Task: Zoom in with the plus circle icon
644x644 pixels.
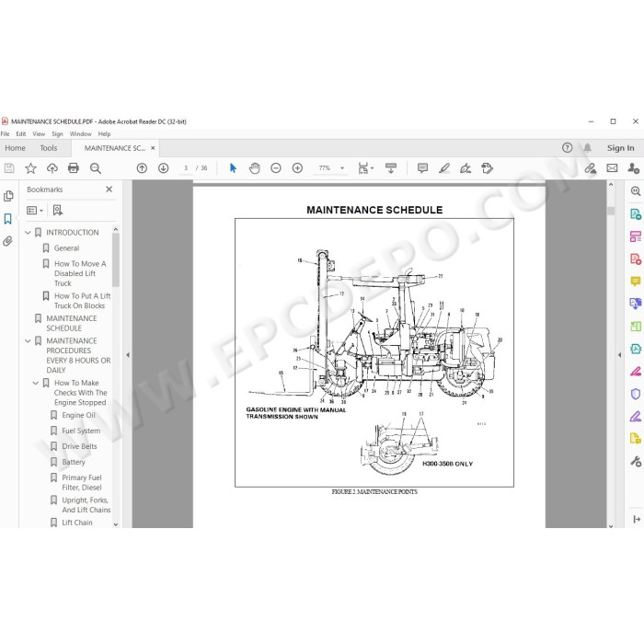Action: tap(297, 168)
